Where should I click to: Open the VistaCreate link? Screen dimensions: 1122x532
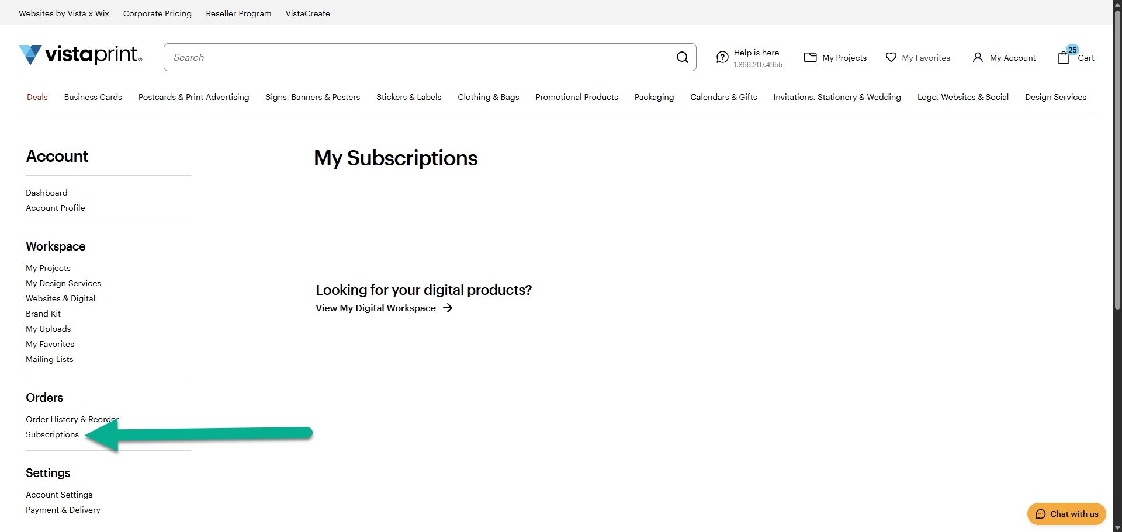point(307,13)
